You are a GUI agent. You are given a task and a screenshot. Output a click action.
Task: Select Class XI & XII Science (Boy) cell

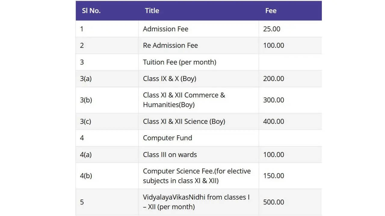coord(184,121)
